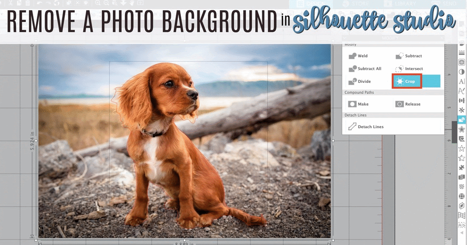This screenshot has width=467, height=245.
Task: Click Make compound path button
Action: (359, 104)
